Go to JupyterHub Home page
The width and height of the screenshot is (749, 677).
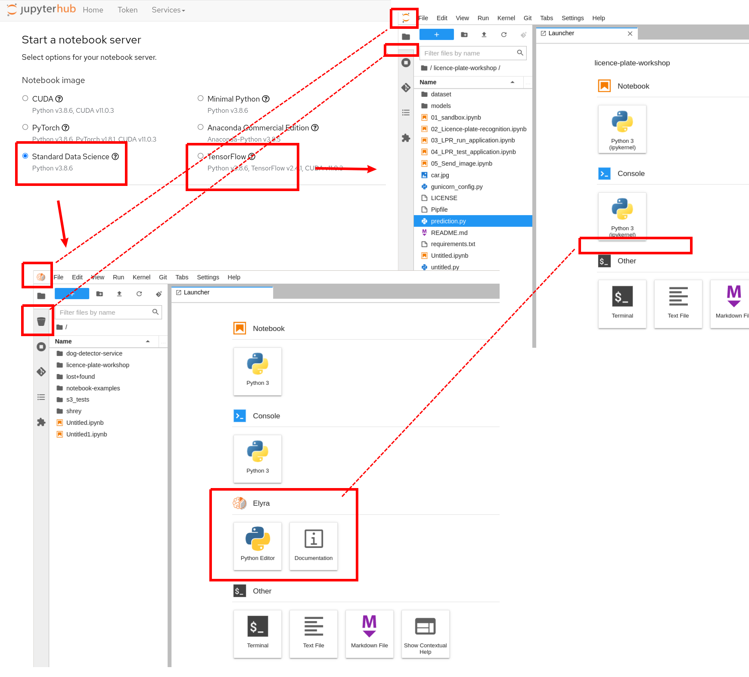tap(93, 10)
